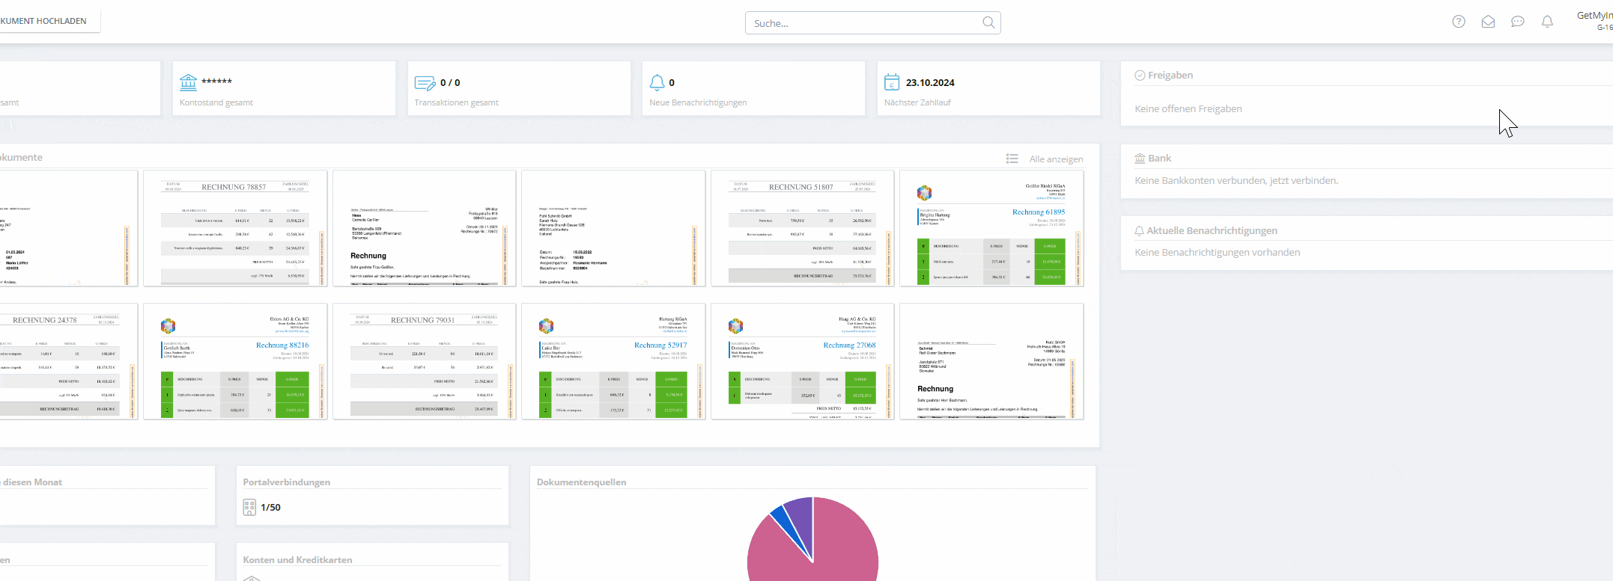Viewport: 1613px width, 581px height.
Task: Click the calendar icon for Nächster Zahllauf
Action: click(x=892, y=82)
